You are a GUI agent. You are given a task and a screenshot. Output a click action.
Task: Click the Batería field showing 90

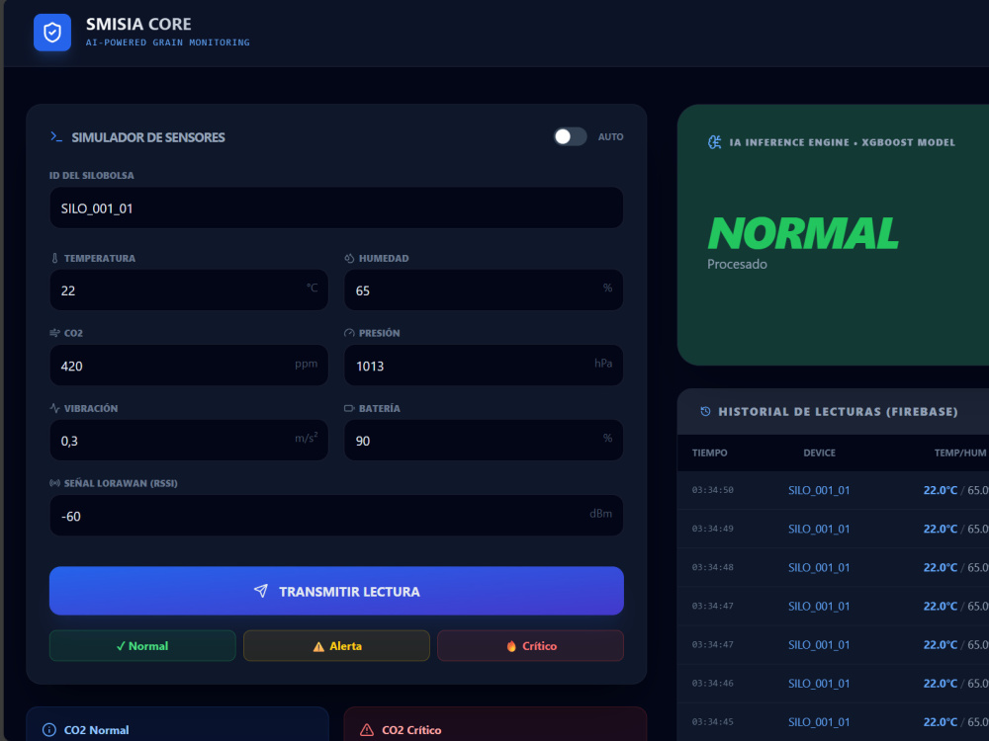click(484, 441)
